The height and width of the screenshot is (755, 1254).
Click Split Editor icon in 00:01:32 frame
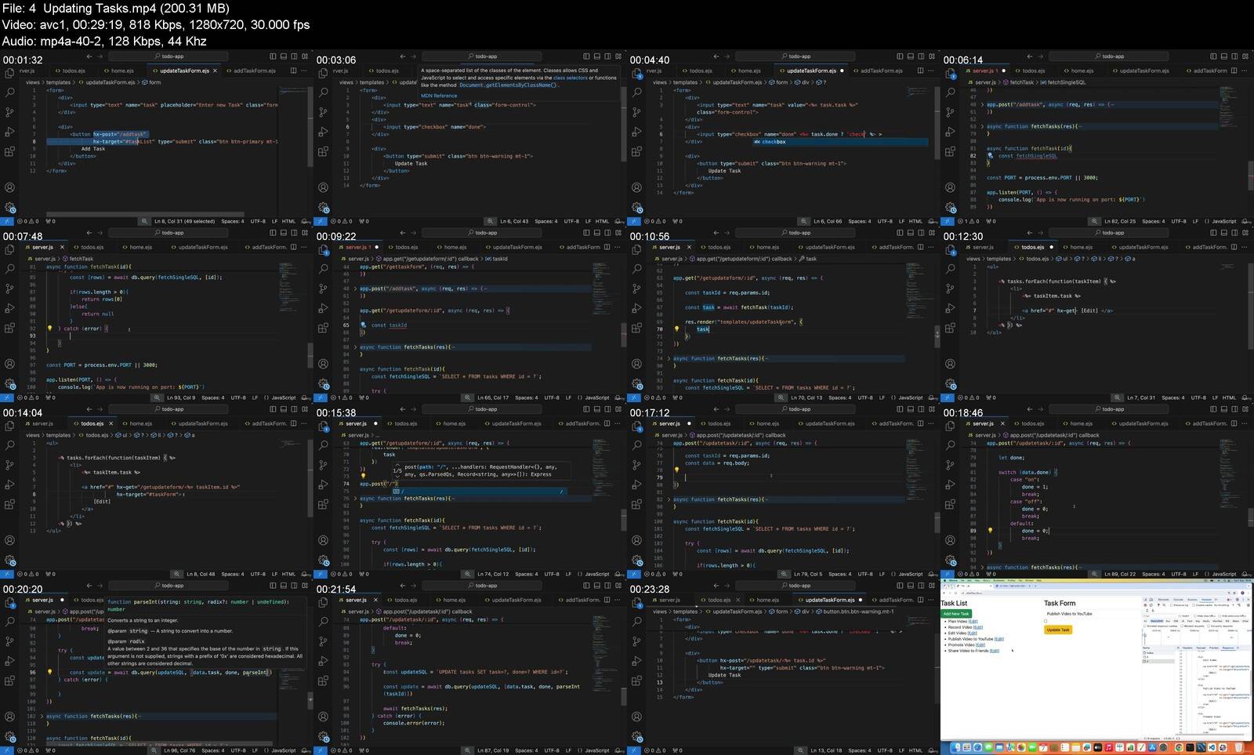tap(294, 71)
